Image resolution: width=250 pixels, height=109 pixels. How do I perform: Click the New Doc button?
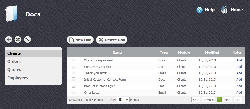pos(80,40)
